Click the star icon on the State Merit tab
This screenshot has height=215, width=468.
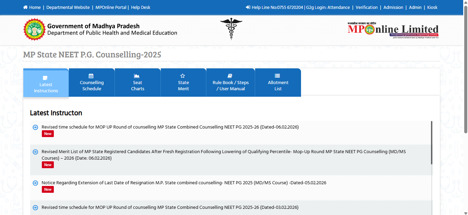(x=183, y=76)
